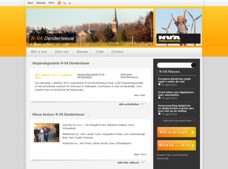Increase text size with +A
This screenshot has height=169, width=228.
(x=64, y=3)
